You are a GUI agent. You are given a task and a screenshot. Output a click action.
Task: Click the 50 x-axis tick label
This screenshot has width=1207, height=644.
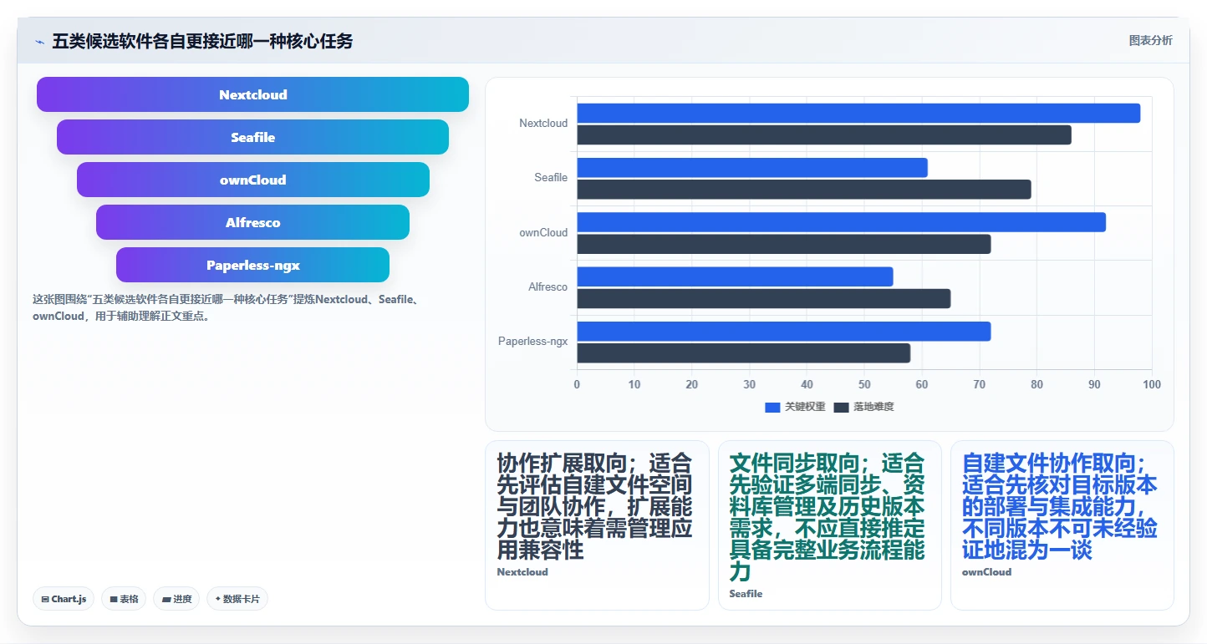coord(864,384)
